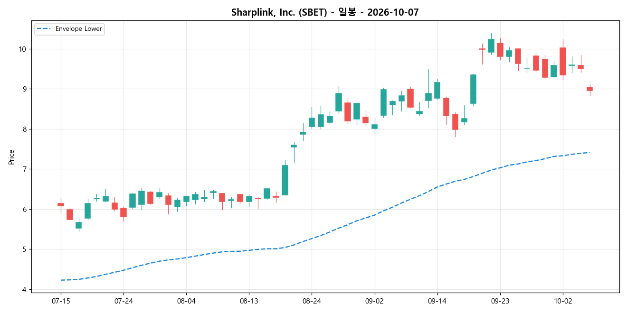
Task: Click the x-axis date label '07-24'
Action: 123,301
